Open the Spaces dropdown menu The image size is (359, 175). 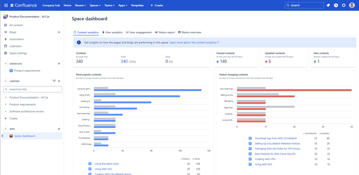95,5
